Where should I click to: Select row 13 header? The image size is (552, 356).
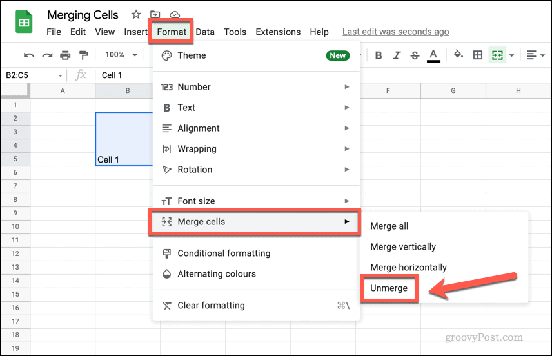pyautogui.click(x=15, y=267)
